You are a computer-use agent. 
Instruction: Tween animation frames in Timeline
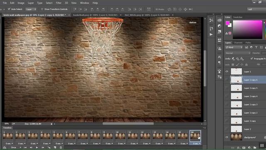click(49, 147)
